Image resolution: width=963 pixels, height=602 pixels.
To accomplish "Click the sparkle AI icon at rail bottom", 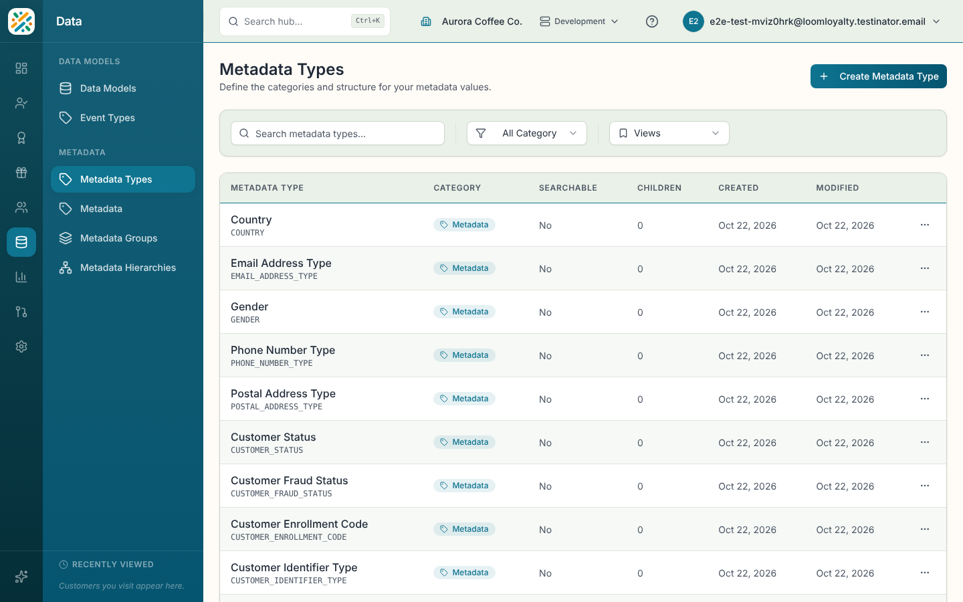I will coord(21,577).
